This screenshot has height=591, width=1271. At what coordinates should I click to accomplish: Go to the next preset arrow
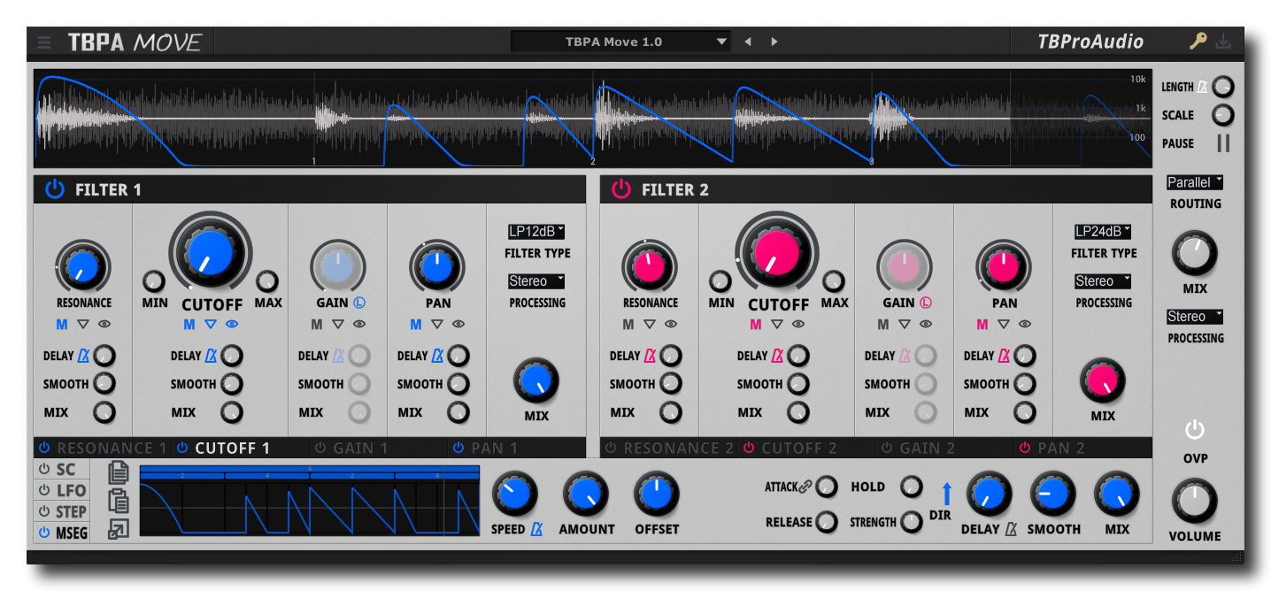click(774, 42)
